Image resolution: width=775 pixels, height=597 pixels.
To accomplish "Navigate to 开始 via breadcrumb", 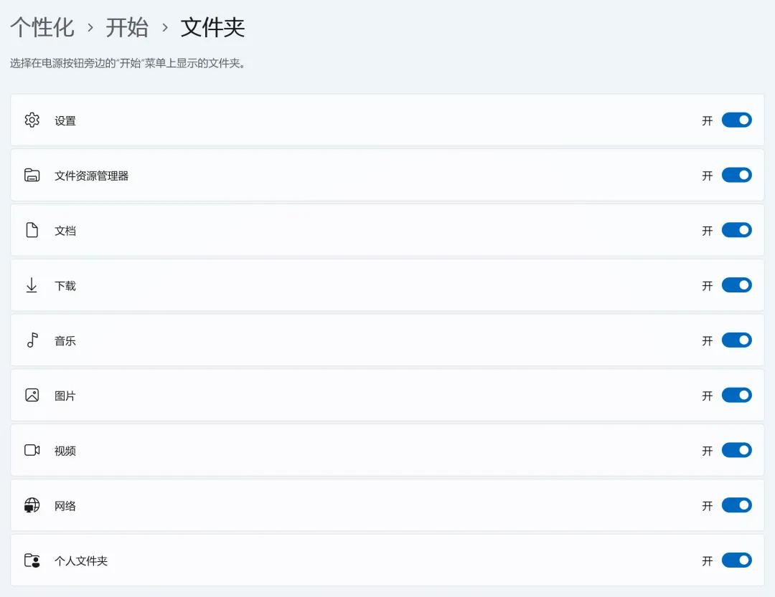I will point(126,27).
